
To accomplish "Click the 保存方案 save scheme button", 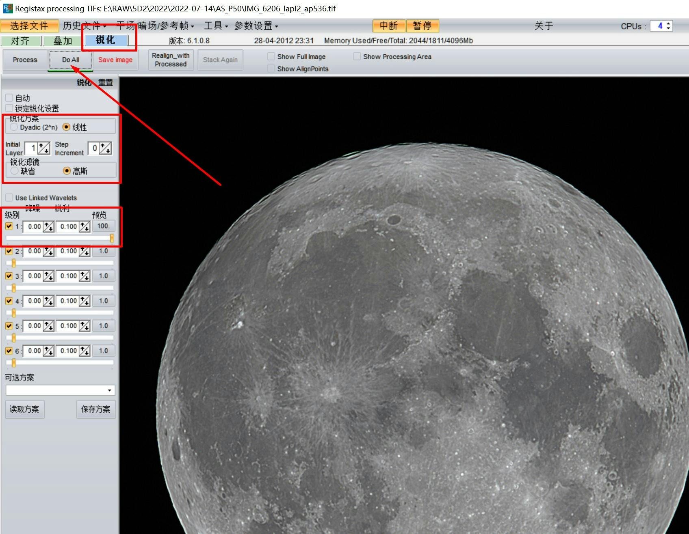I will coord(96,409).
